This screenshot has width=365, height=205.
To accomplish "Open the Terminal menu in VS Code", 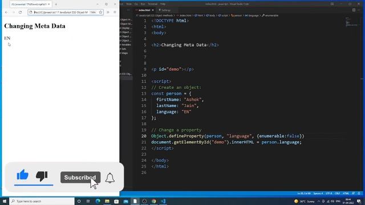I will 152,4.
